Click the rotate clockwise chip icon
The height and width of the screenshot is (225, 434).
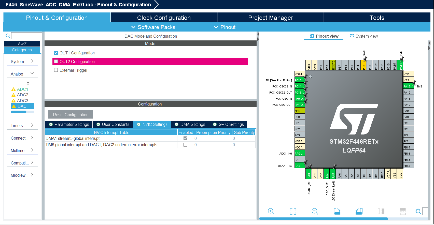(337, 211)
